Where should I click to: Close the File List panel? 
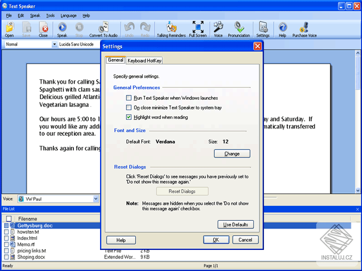[357, 209]
